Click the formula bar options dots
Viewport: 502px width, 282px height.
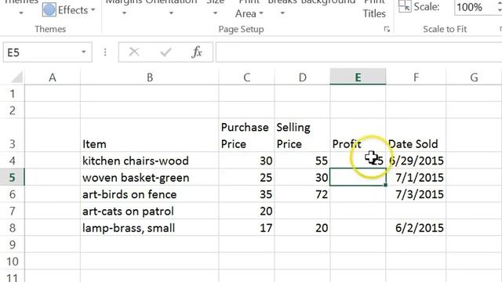[105, 52]
